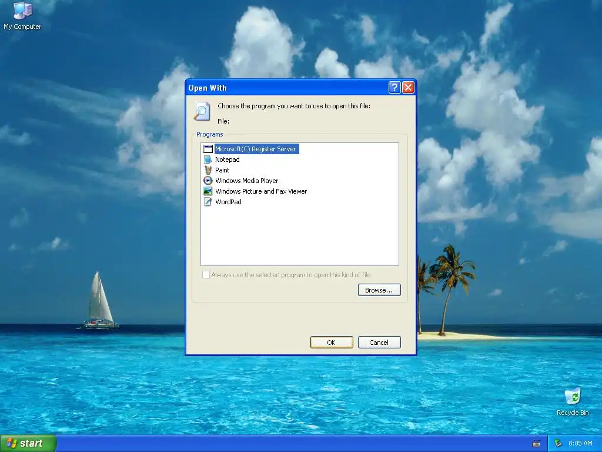Click the file search icon in the Open With dialog

[202, 111]
